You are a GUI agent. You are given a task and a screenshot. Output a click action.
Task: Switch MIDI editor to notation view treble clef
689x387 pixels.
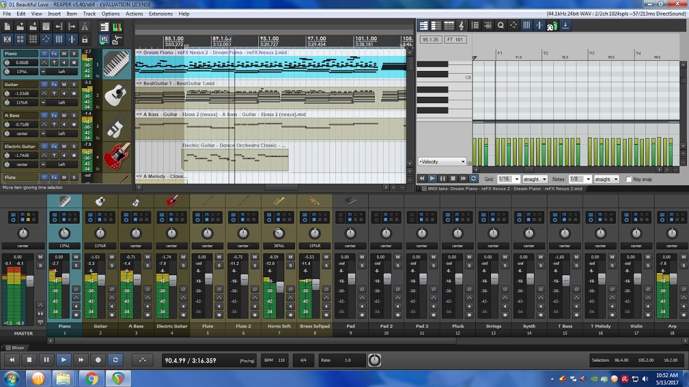(x=461, y=25)
